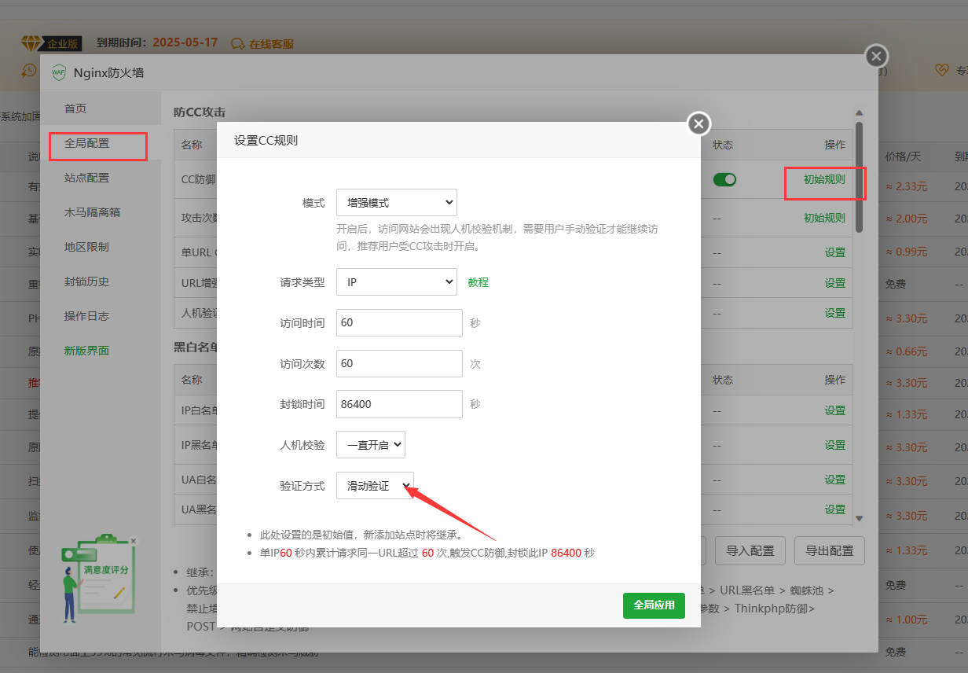
Task: Click the 访问次数 input field
Action: pyautogui.click(x=399, y=363)
